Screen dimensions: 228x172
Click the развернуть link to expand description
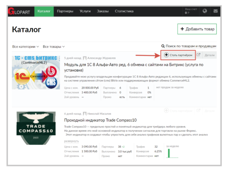(x=71, y=141)
